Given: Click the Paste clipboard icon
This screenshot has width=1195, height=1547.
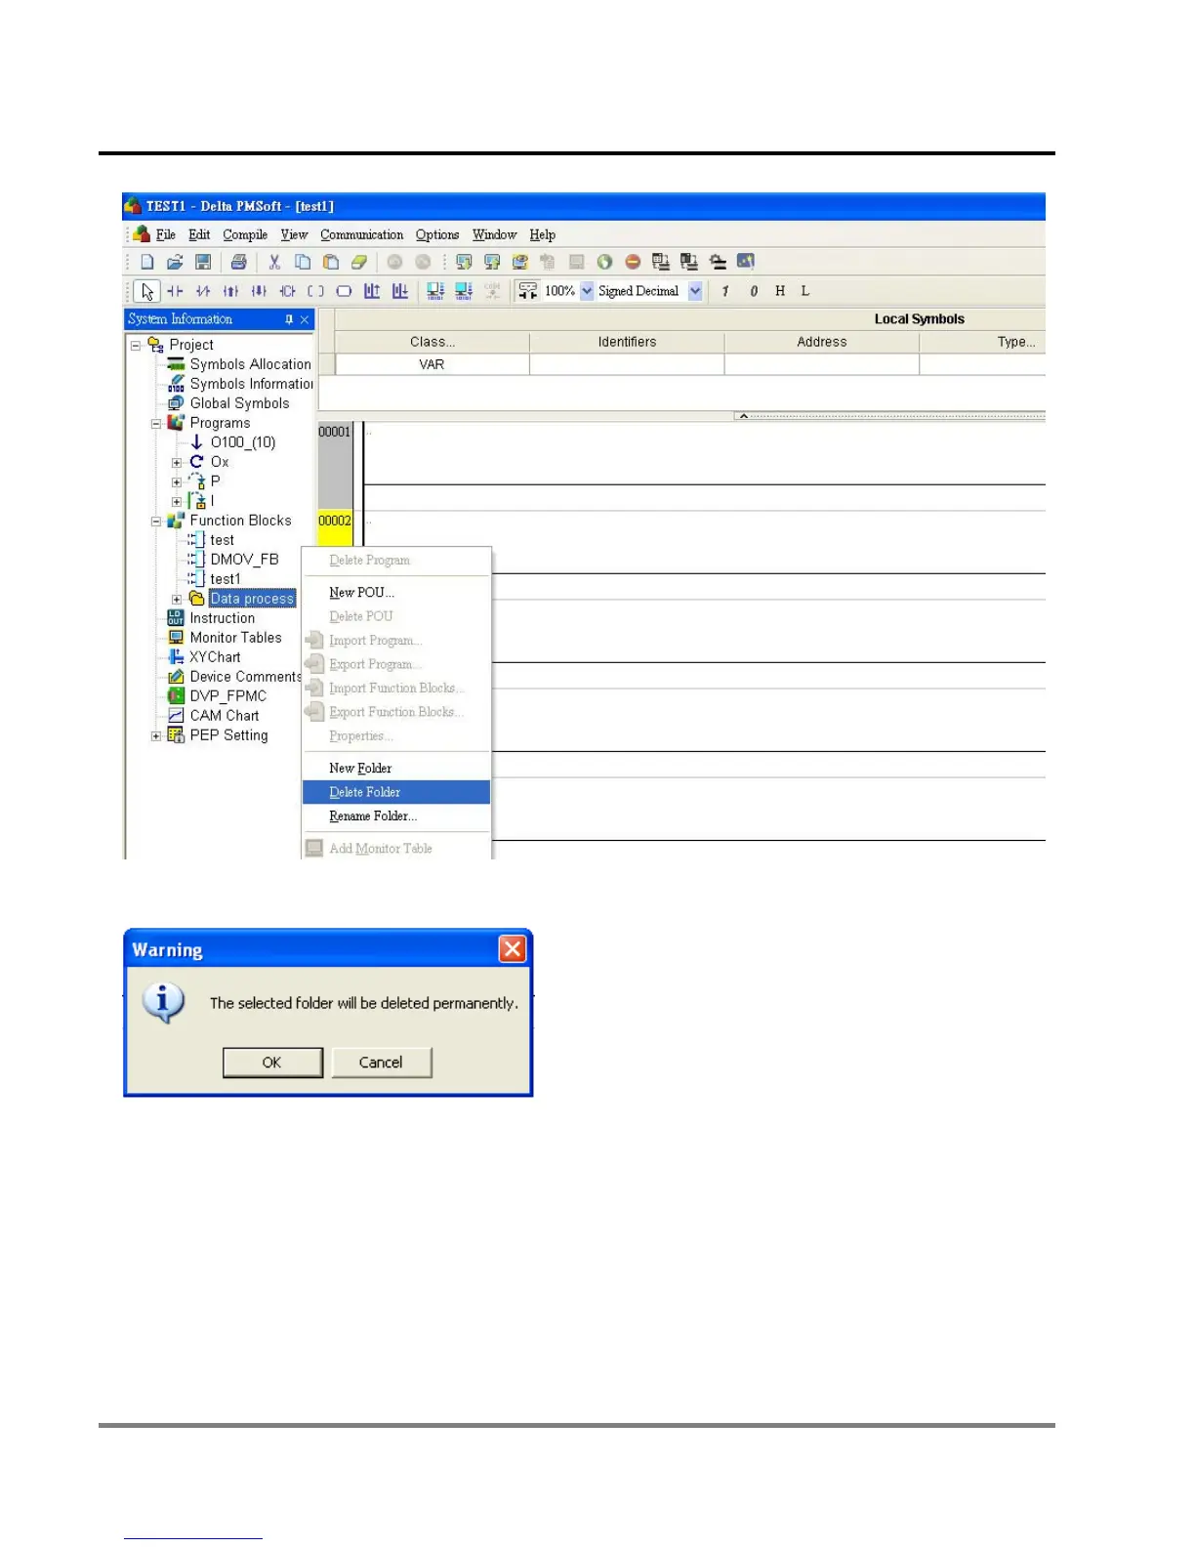Looking at the screenshot, I should tap(331, 262).
